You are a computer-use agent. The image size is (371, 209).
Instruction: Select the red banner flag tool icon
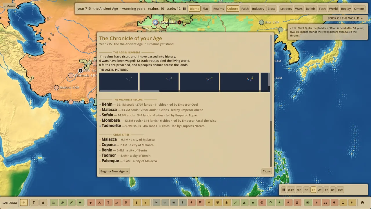point(200,203)
